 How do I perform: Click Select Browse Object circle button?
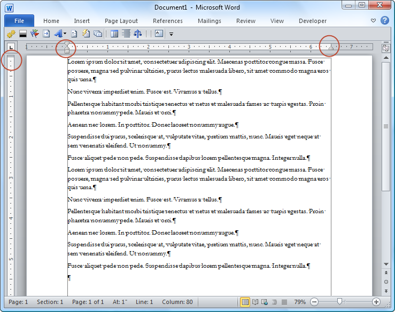386,282
